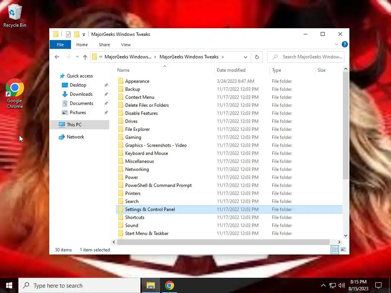Select Network in the navigation pane
This screenshot has width=391, height=293.
click(75, 137)
